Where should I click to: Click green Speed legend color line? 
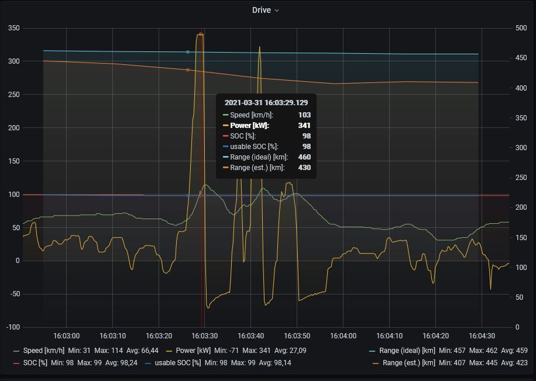coord(16,351)
